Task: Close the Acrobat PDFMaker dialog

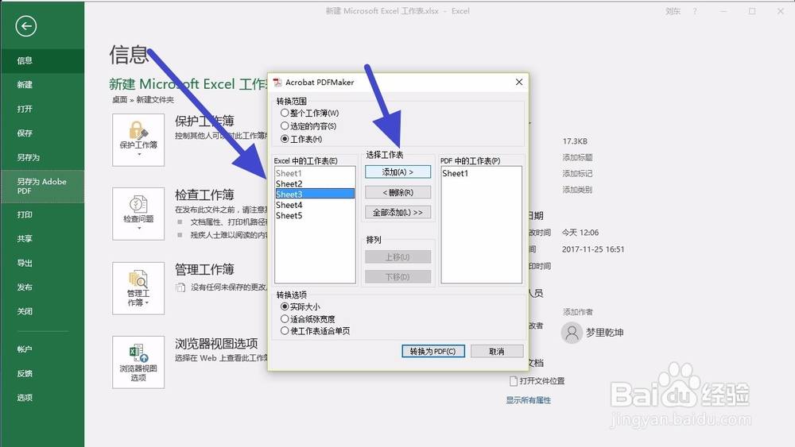Action: 518,82
